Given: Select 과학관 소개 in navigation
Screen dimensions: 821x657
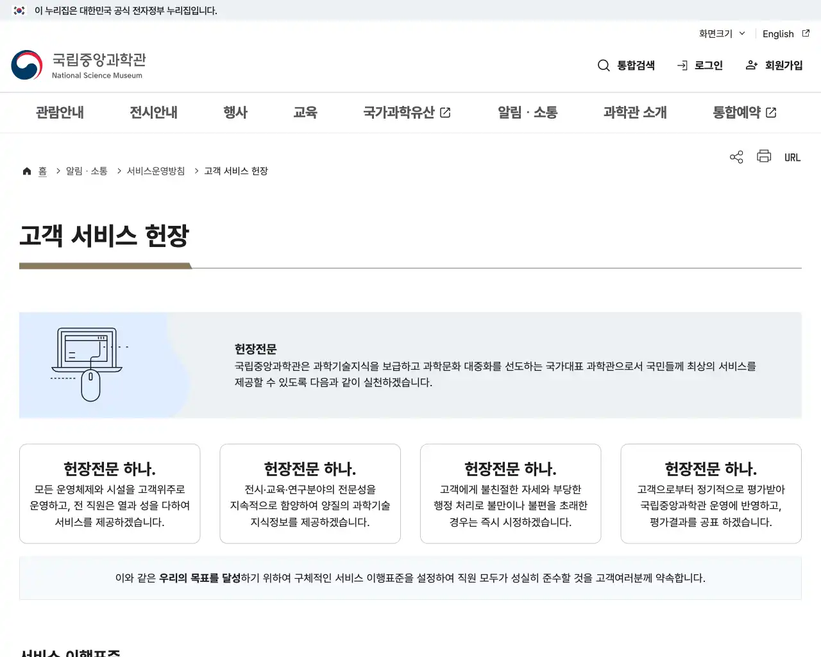Looking at the screenshot, I should coord(635,112).
